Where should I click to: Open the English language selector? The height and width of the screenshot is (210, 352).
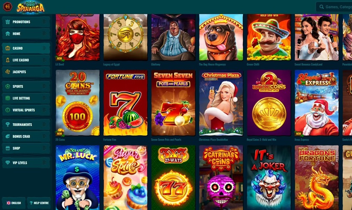(14, 203)
